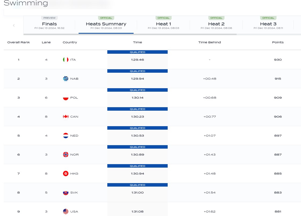Viewport: 301px width, 216px height.
Task: Switch to the Heat 1 tab
Action: [x=163, y=24]
